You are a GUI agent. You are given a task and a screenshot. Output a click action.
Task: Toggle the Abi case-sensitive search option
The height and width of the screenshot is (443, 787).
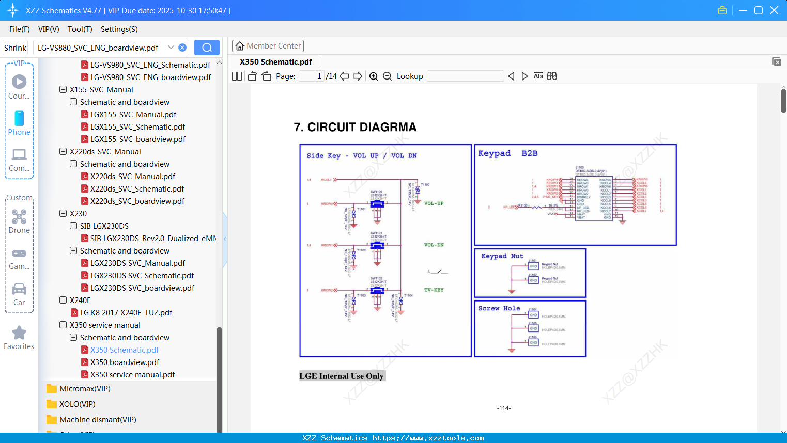click(538, 76)
